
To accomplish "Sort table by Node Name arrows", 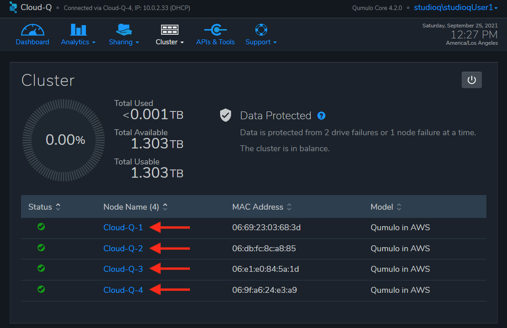I will pyautogui.click(x=165, y=206).
